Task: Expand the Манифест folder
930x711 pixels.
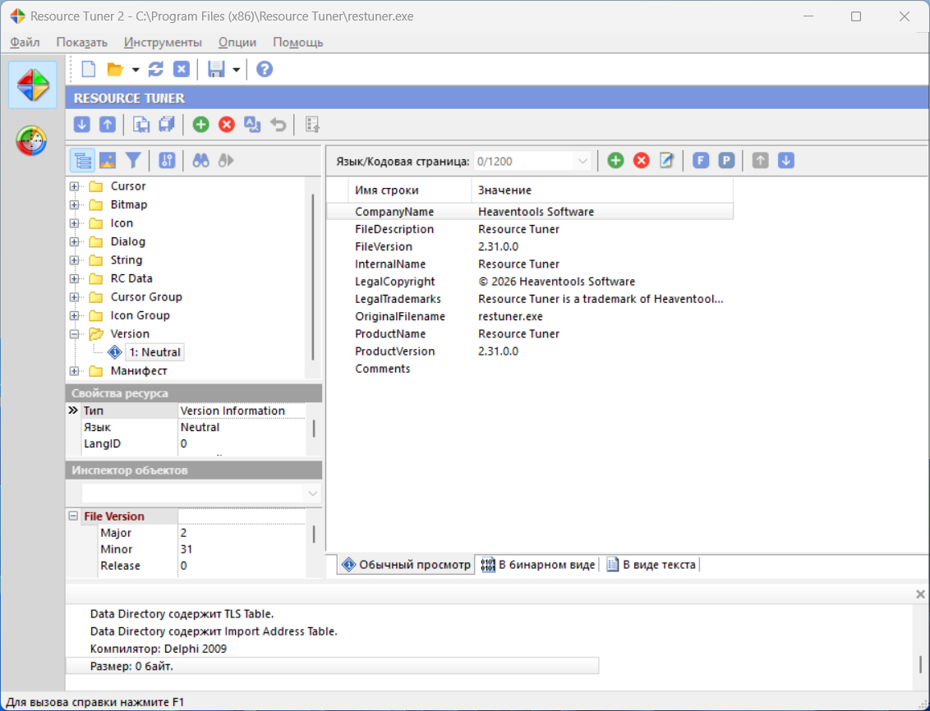Action: [74, 371]
